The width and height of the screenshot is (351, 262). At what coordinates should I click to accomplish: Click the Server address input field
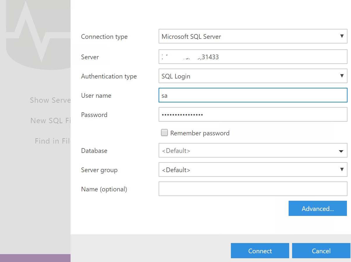253,57
